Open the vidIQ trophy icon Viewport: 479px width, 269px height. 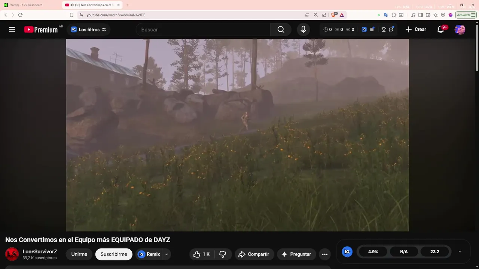384,30
